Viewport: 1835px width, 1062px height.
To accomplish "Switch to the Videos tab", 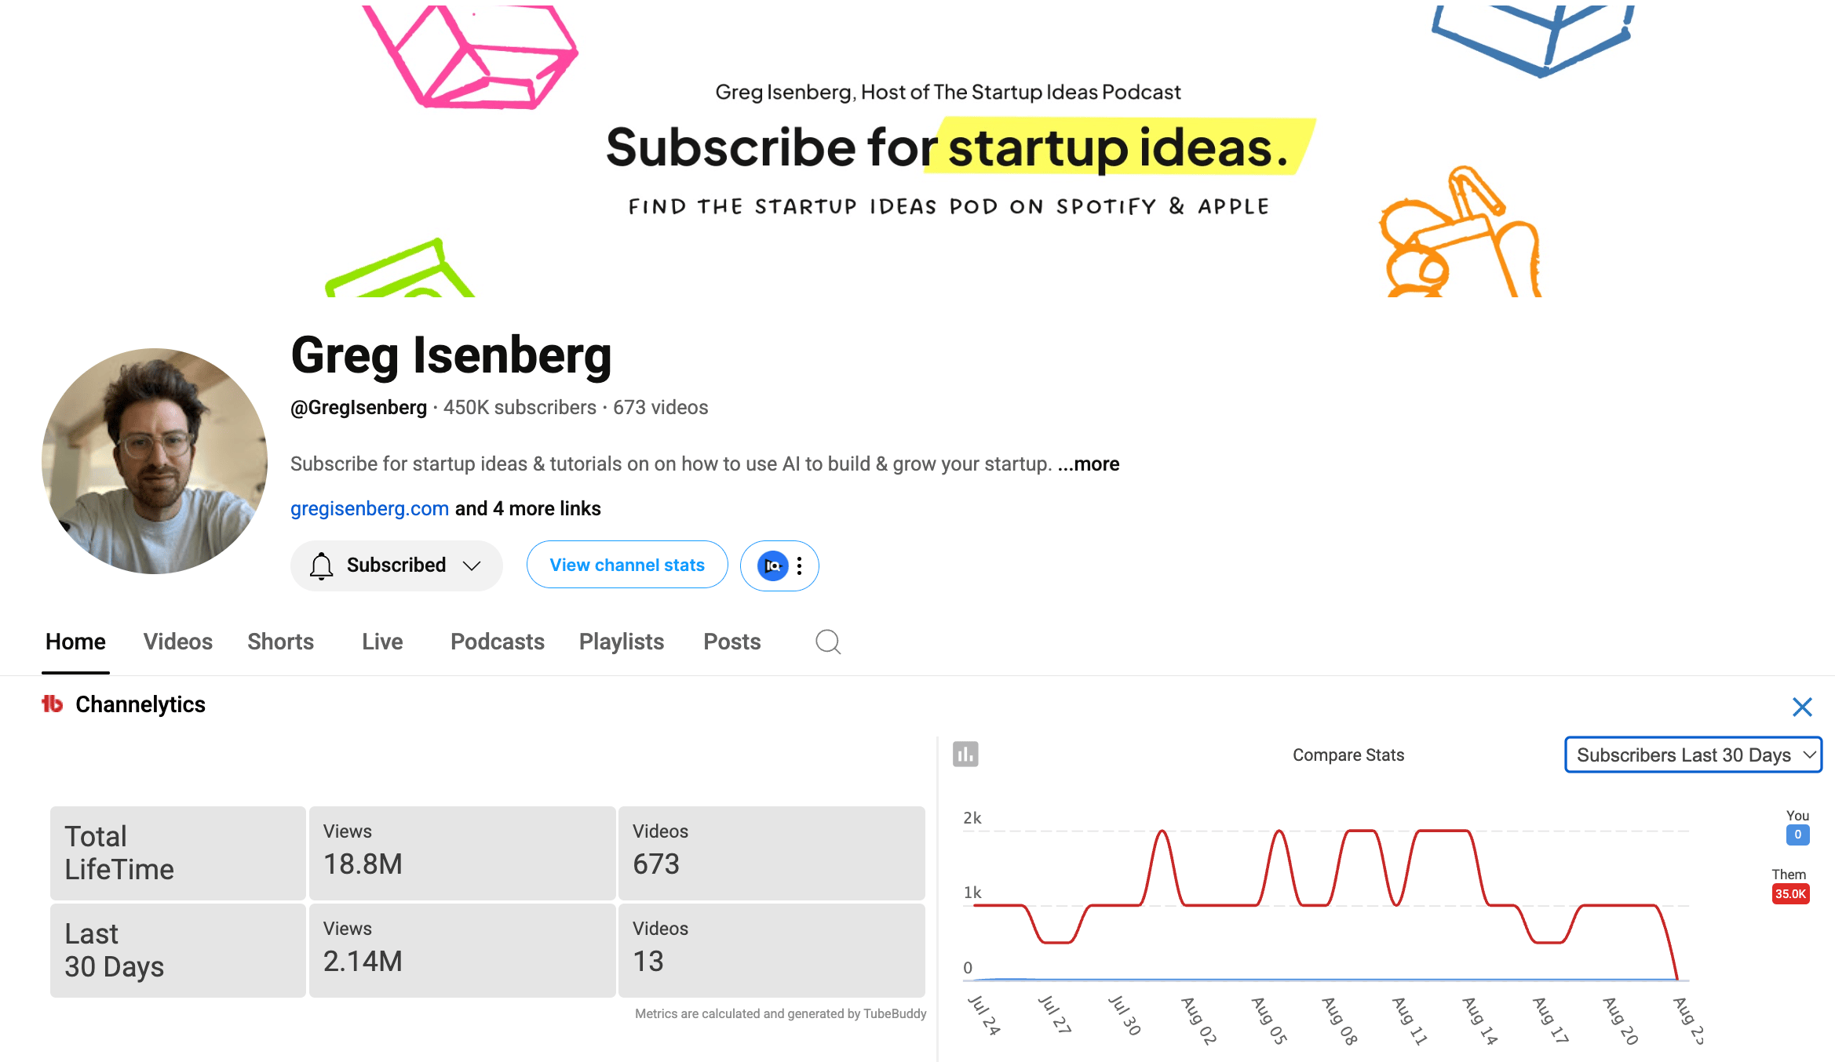I will point(178,642).
